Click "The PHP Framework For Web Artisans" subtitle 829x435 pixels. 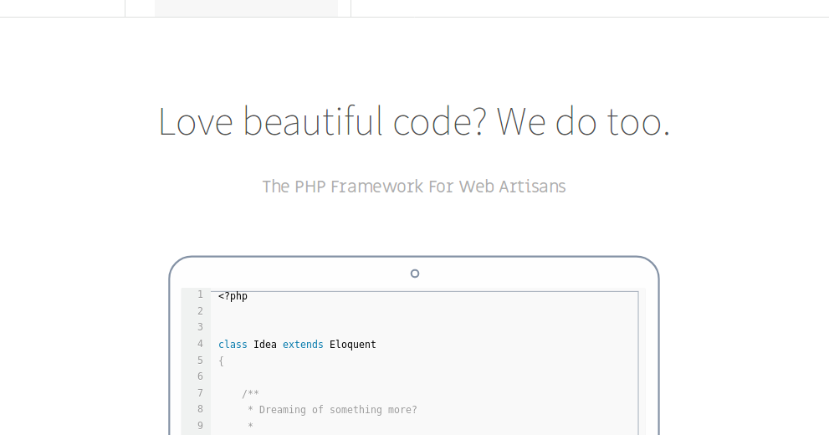[x=414, y=187]
